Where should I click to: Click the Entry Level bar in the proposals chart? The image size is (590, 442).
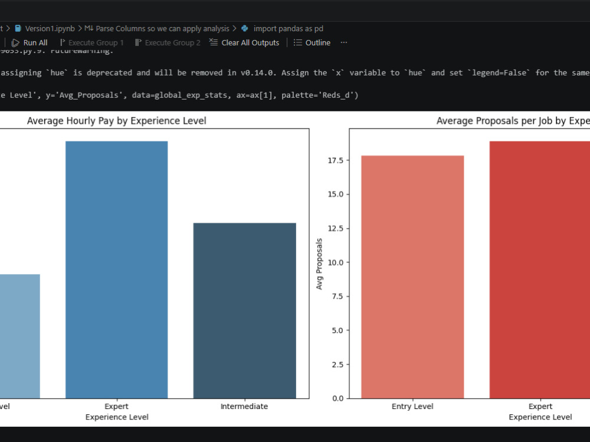(x=412, y=277)
